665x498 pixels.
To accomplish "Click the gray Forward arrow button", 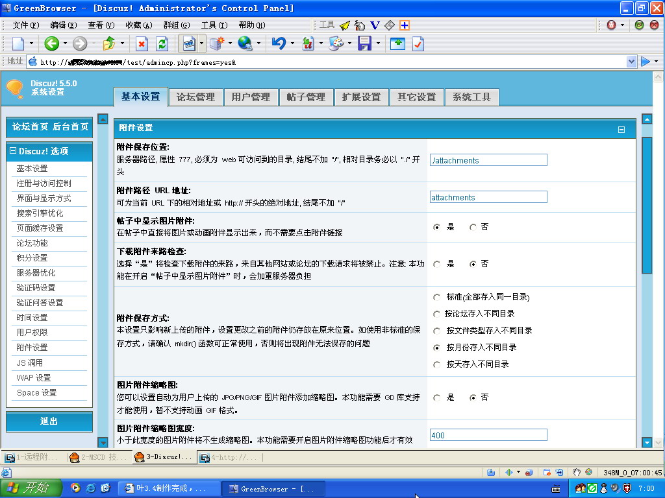I will click(x=80, y=43).
